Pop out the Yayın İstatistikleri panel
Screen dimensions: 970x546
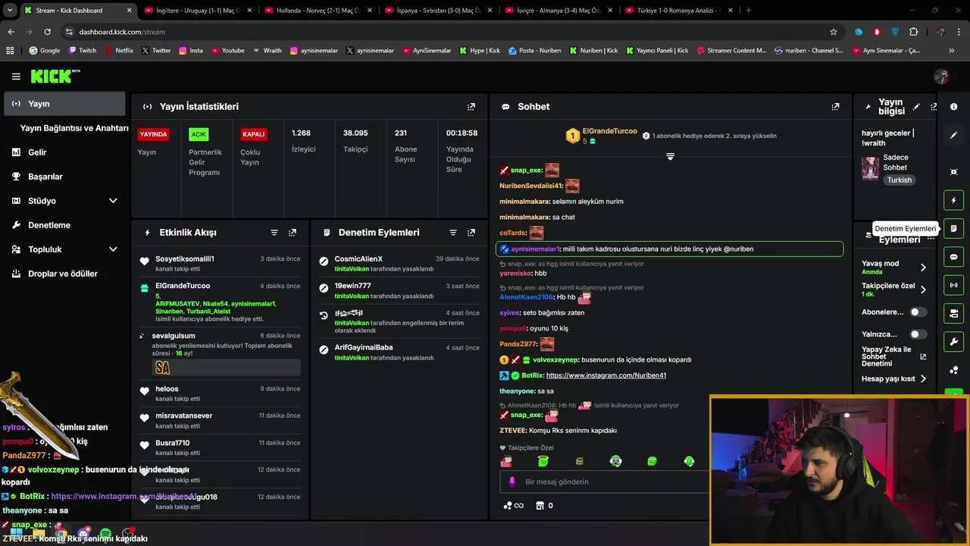pos(471,107)
